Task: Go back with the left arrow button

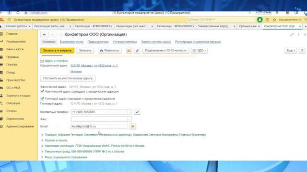Action: tap(45, 34)
